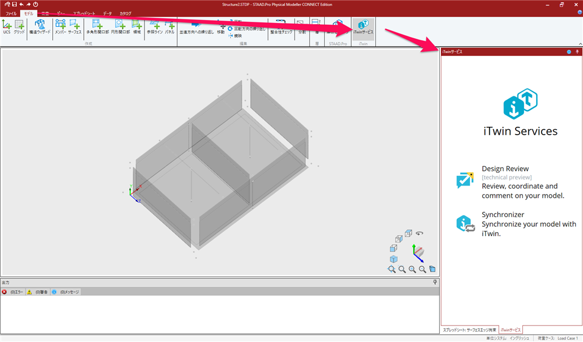
Task: Click the Design Review icon
Action: [465, 180]
